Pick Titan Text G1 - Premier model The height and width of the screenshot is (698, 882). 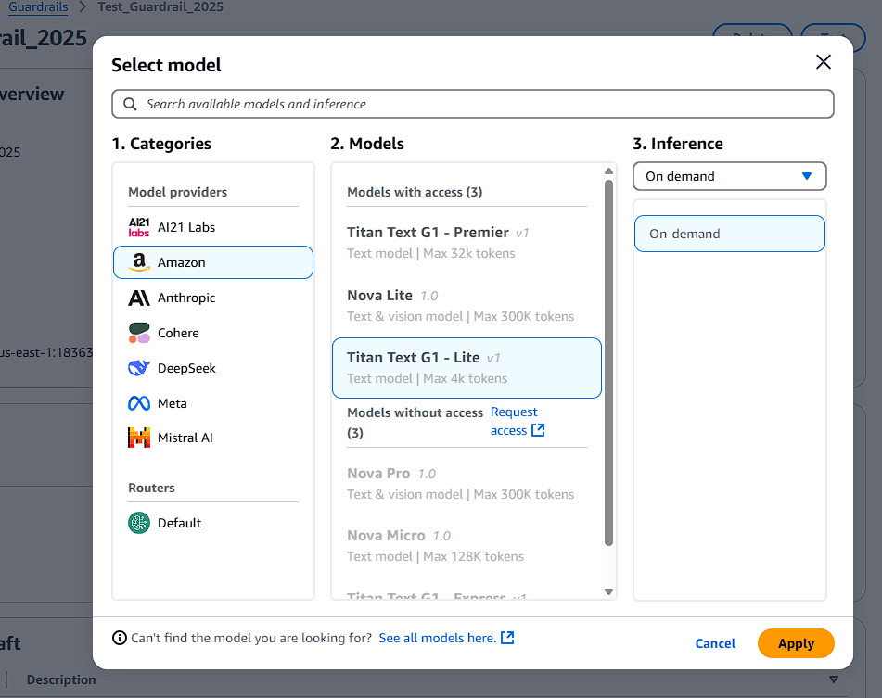click(467, 243)
